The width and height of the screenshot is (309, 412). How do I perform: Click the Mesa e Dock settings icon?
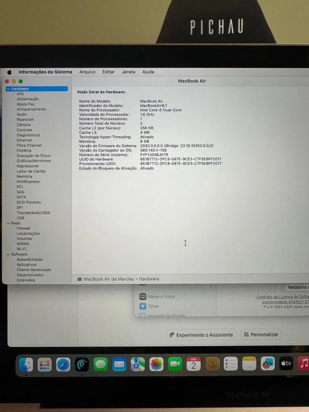click(x=143, y=296)
